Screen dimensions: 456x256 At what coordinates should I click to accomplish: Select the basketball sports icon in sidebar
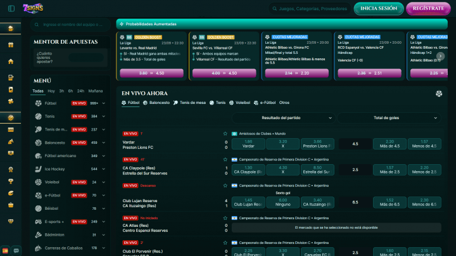coord(11,118)
